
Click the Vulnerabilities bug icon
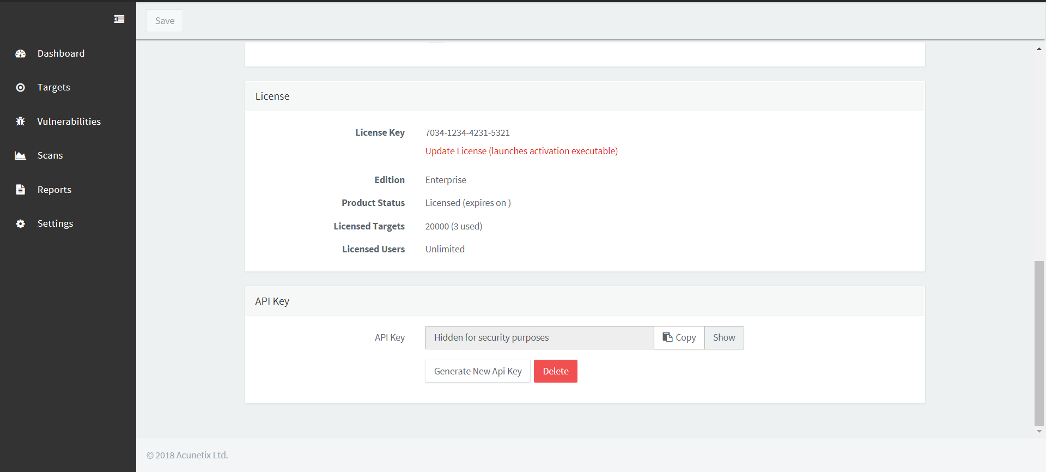[x=21, y=122]
